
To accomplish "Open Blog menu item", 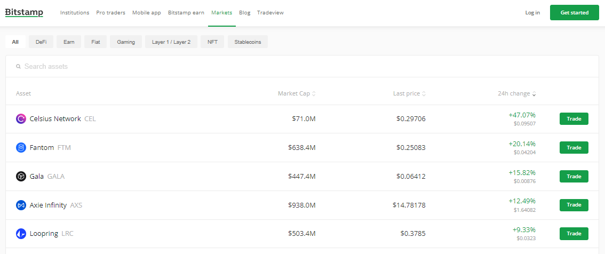I will click(x=245, y=13).
